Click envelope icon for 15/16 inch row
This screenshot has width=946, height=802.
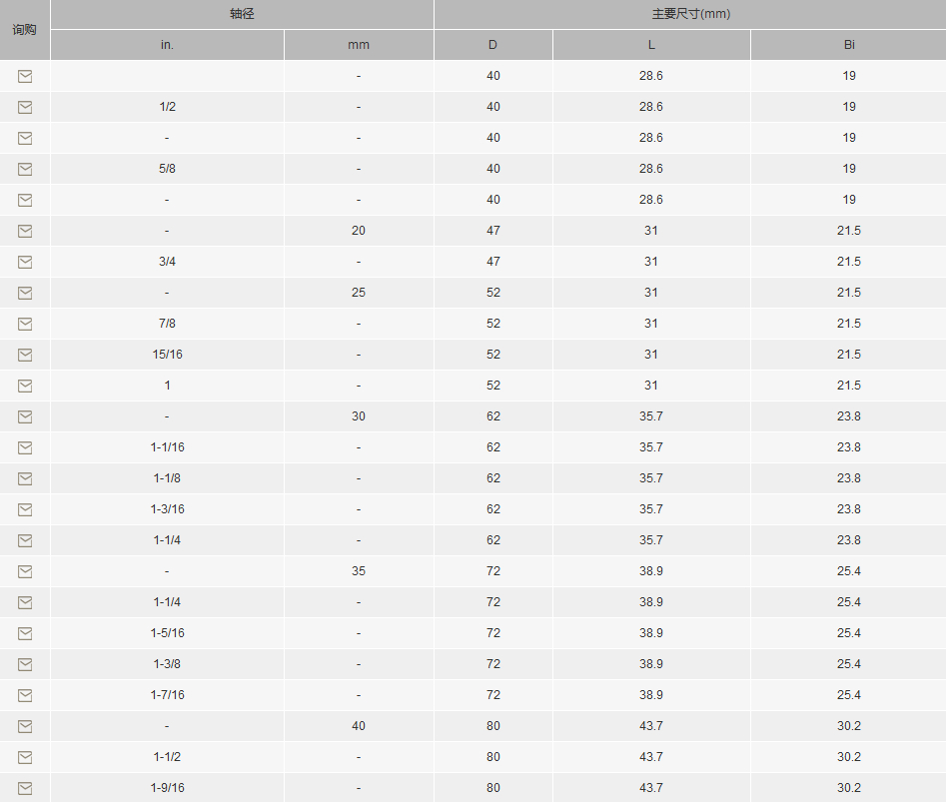(25, 356)
